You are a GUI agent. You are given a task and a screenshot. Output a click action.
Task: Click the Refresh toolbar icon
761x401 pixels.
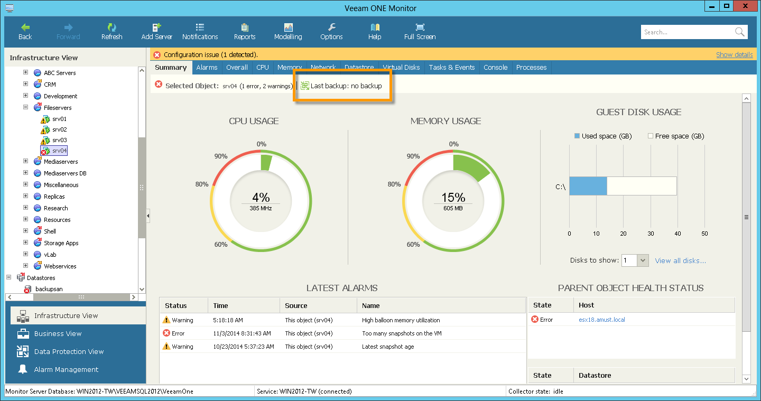click(112, 31)
